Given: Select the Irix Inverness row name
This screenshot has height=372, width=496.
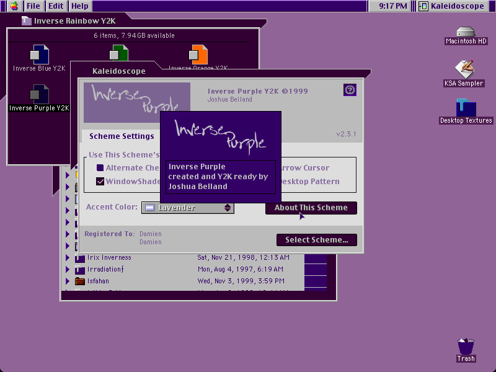Looking at the screenshot, I should (x=109, y=257).
